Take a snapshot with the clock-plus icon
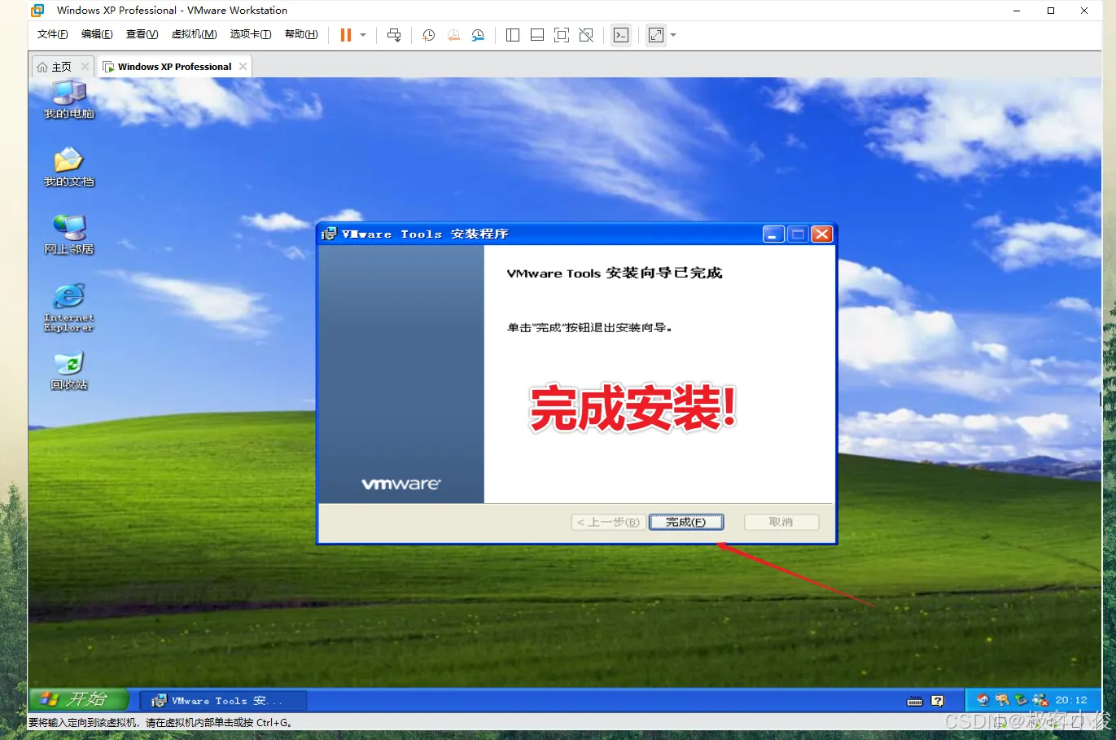Viewport: 1116px width, 740px height. coord(428,35)
